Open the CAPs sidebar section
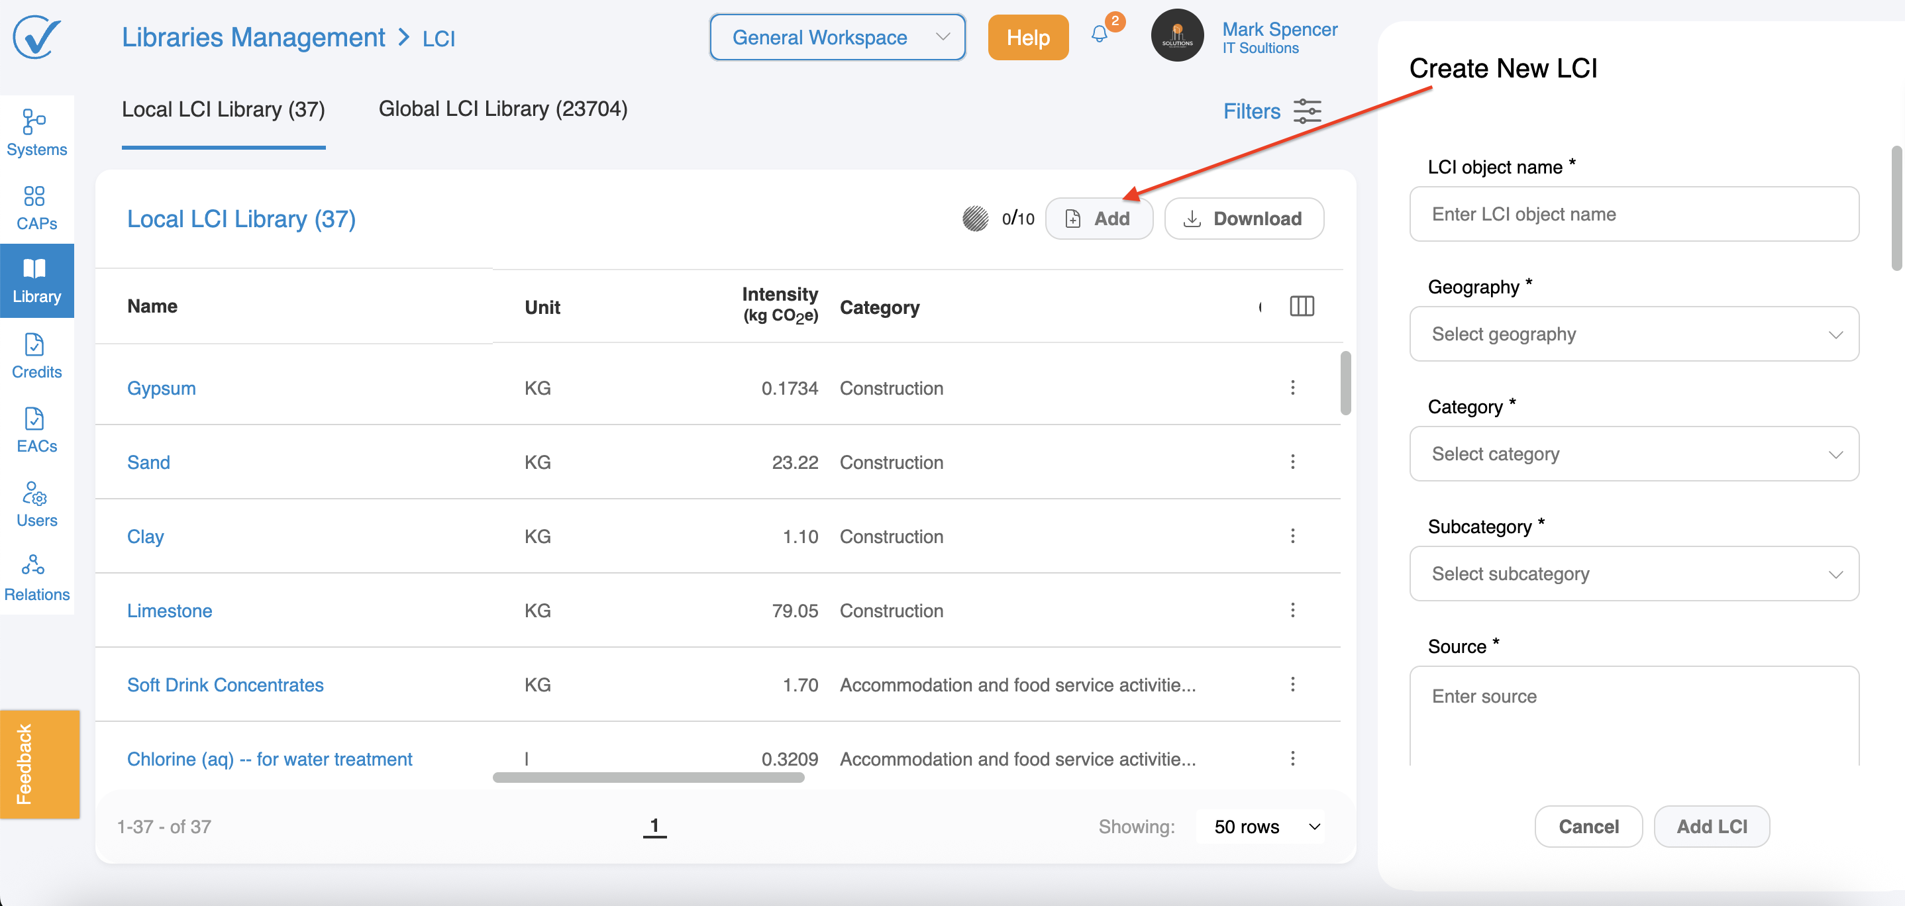1905x906 pixels. tap(36, 207)
